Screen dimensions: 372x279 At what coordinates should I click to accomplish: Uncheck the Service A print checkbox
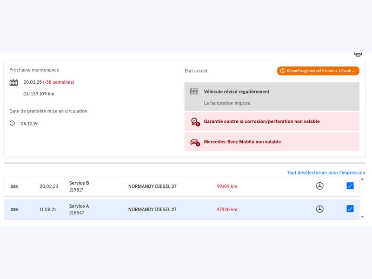coord(350,209)
